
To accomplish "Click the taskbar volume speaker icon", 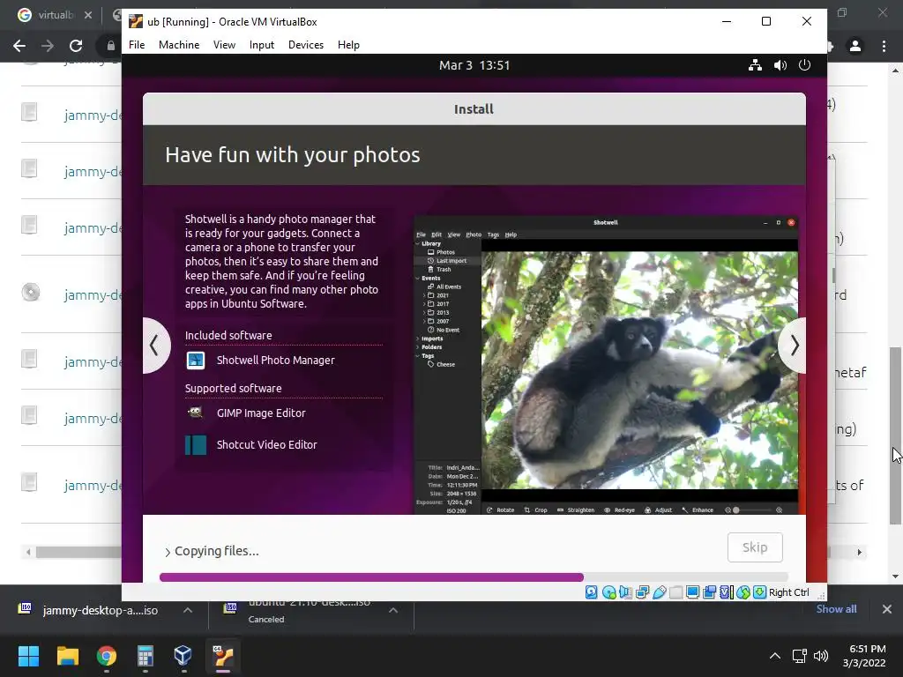I will coord(821,656).
